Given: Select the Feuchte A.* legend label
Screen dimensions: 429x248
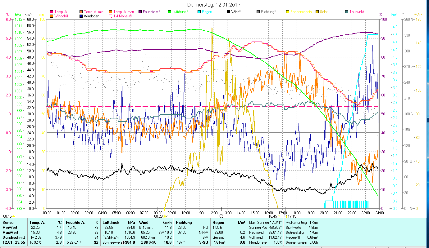Looking at the screenshot, I should point(152,12).
